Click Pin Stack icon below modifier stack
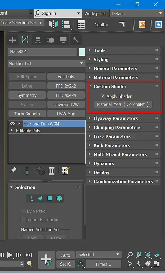This screenshot has height=273, width=165. click(x=13, y=171)
